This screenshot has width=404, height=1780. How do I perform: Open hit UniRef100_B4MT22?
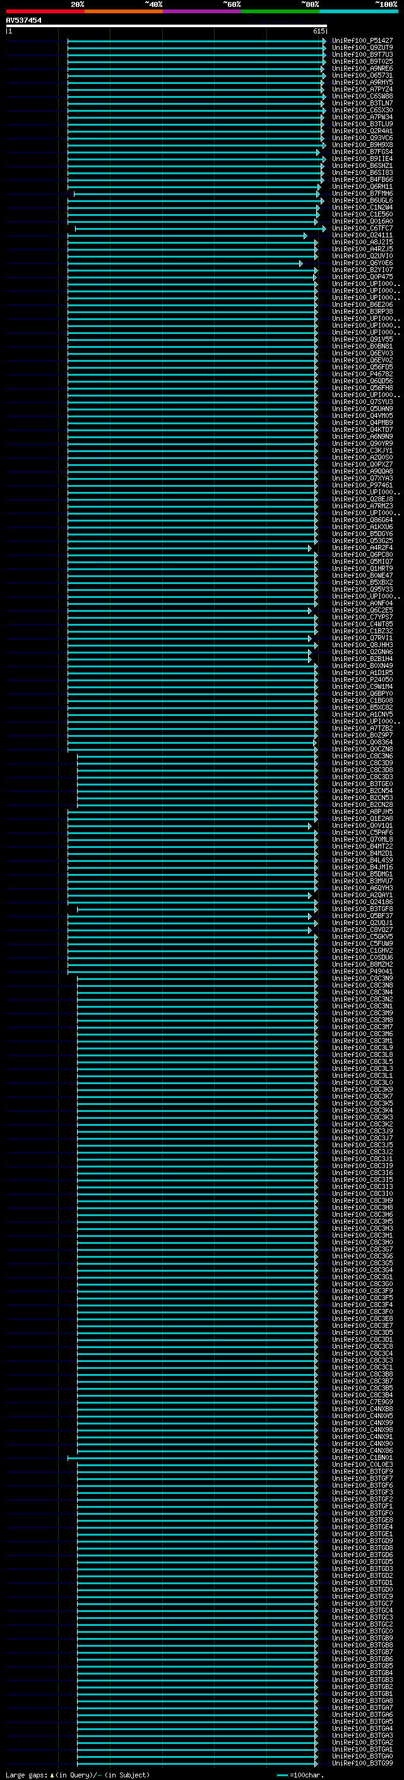[362, 847]
